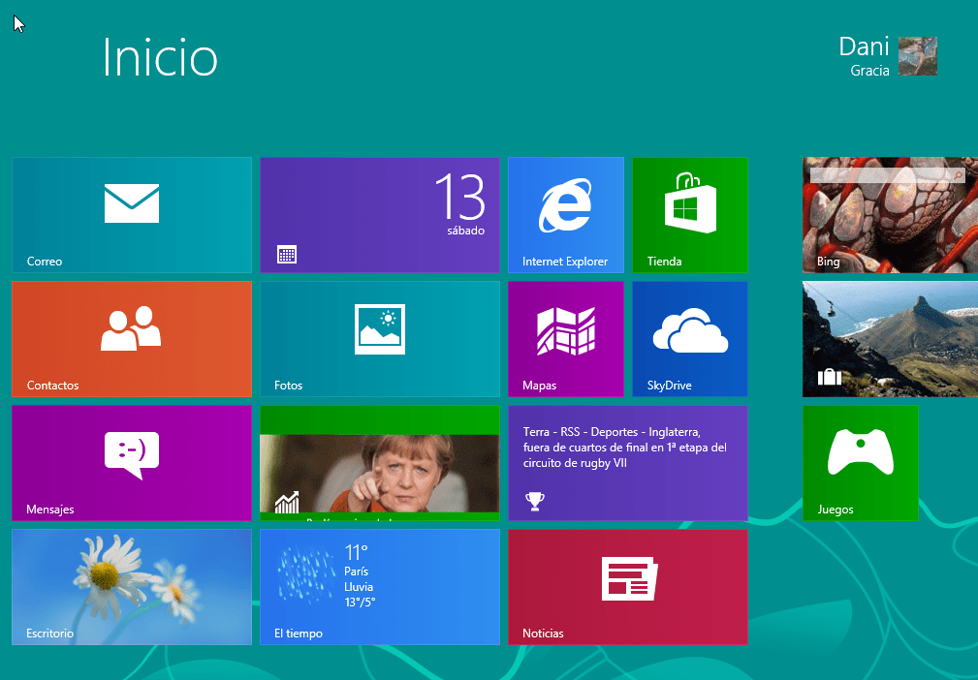
Task: Click the user name Dani
Action: click(x=864, y=46)
